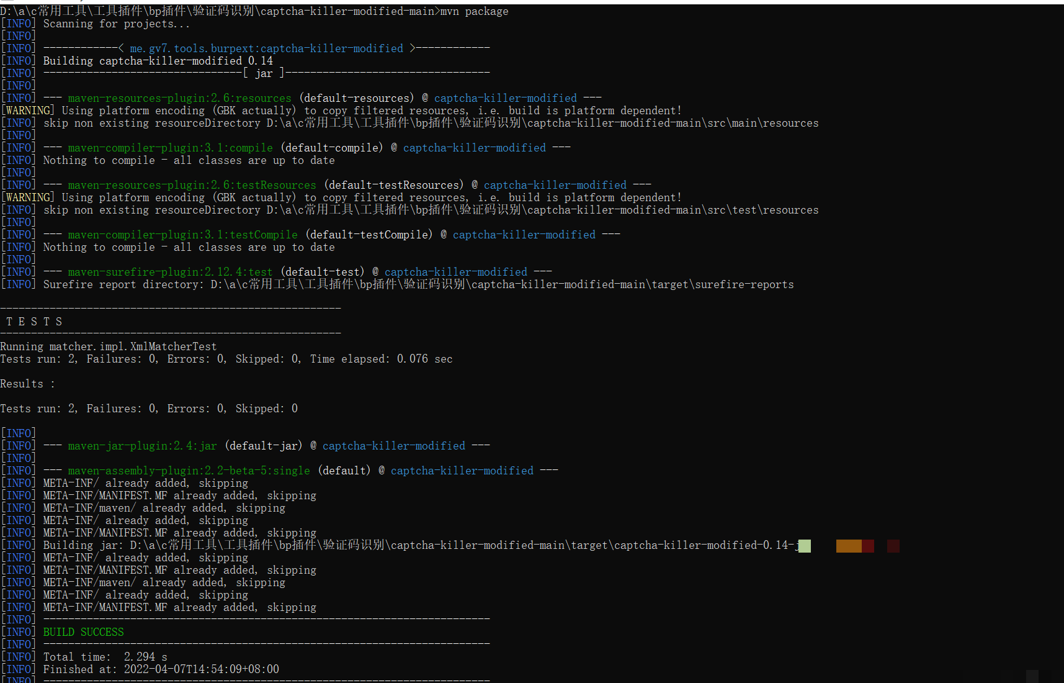Click the orange block on Building jar line
This screenshot has height=683, width=1064.
click(x=849, y=546)
